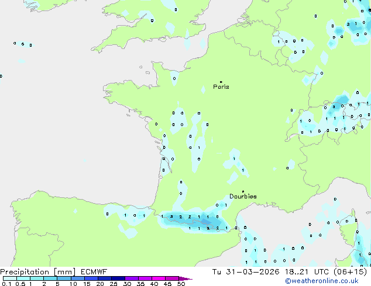Select the 45–50 mm legend swatch
The image size is (371, 286).
click(172, 278)
